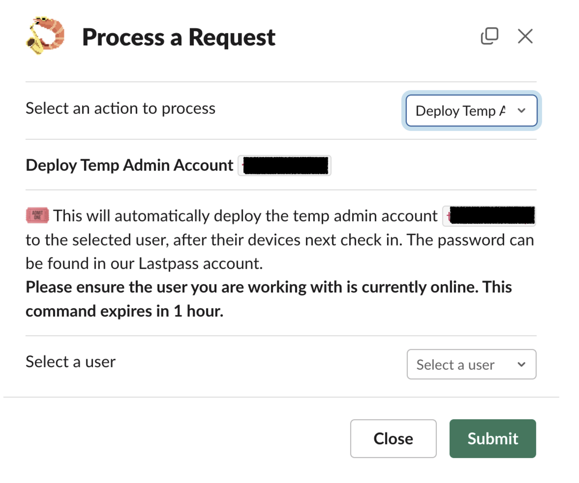Click chevron arrow in the user dropdown

521,364
